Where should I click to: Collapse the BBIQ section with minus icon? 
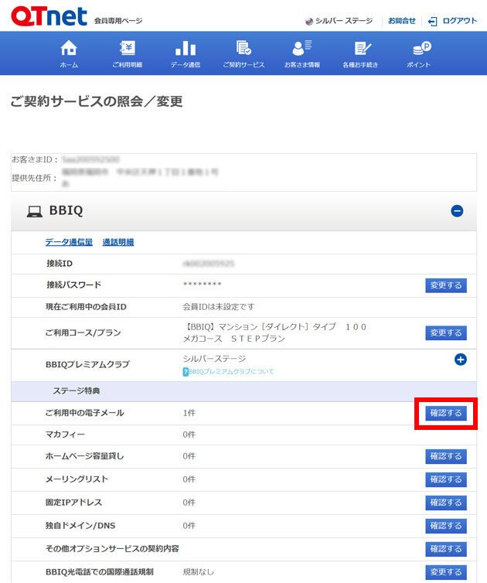[457, 210]
